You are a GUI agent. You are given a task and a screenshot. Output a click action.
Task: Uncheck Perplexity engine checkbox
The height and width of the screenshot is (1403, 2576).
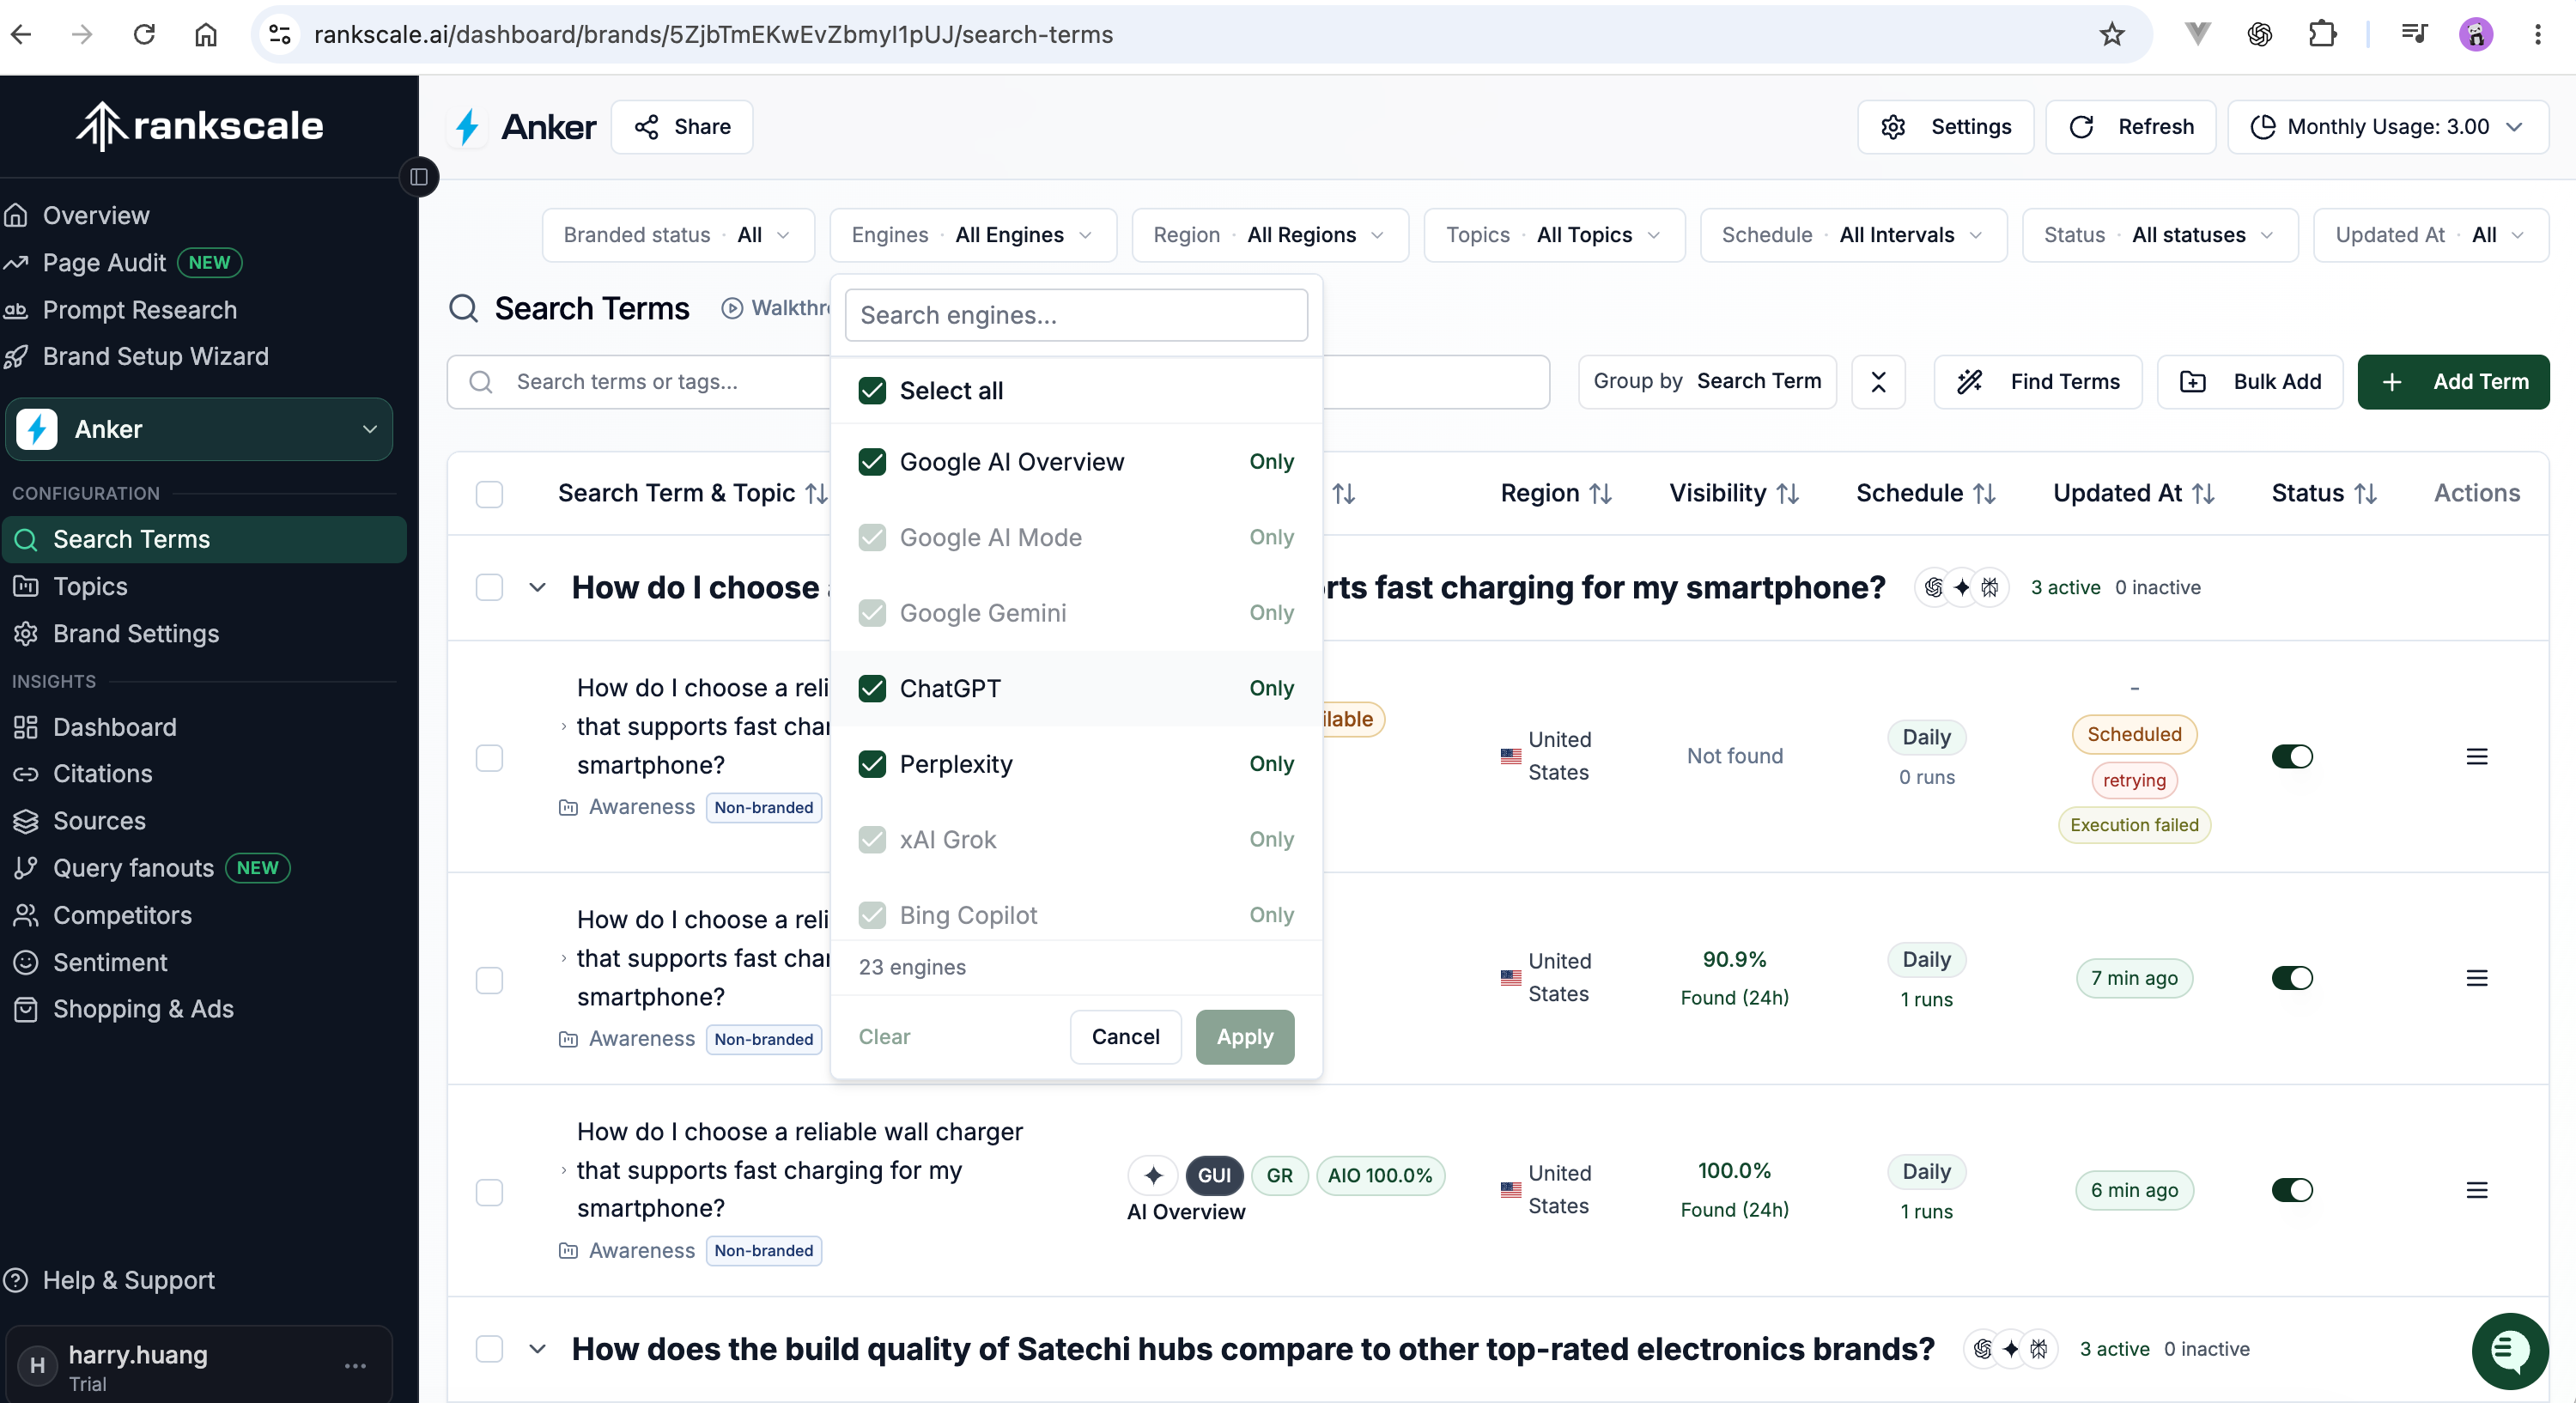(x=872, y=764)
